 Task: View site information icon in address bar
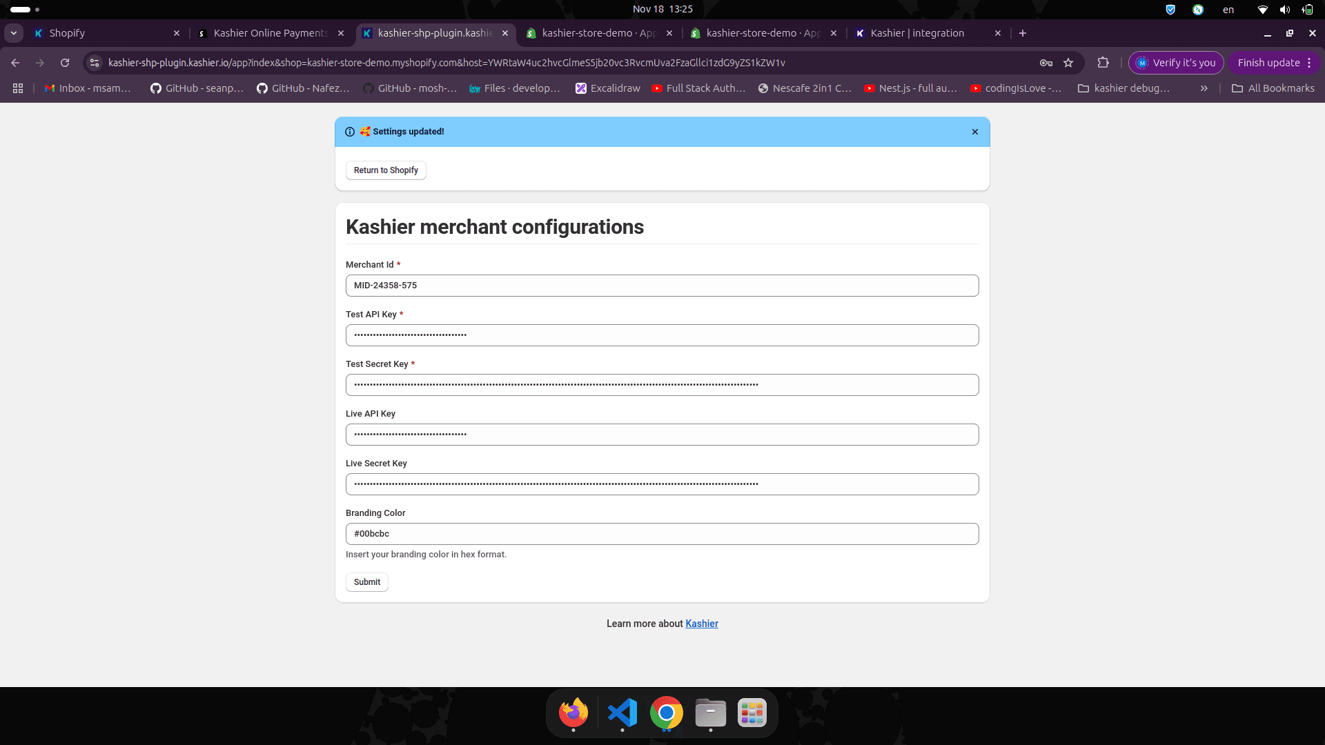click(95, 63)
